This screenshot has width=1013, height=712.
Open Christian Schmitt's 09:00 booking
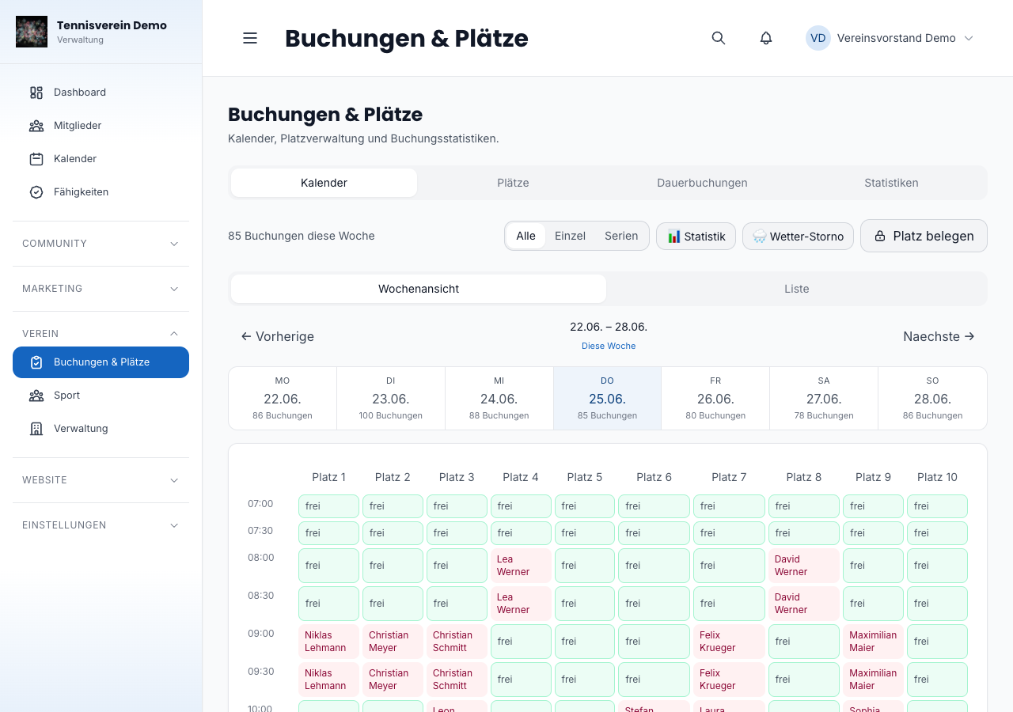(457, 642)
